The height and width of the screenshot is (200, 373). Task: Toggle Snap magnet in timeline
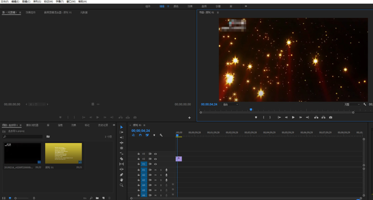click(x=140, y=135)
